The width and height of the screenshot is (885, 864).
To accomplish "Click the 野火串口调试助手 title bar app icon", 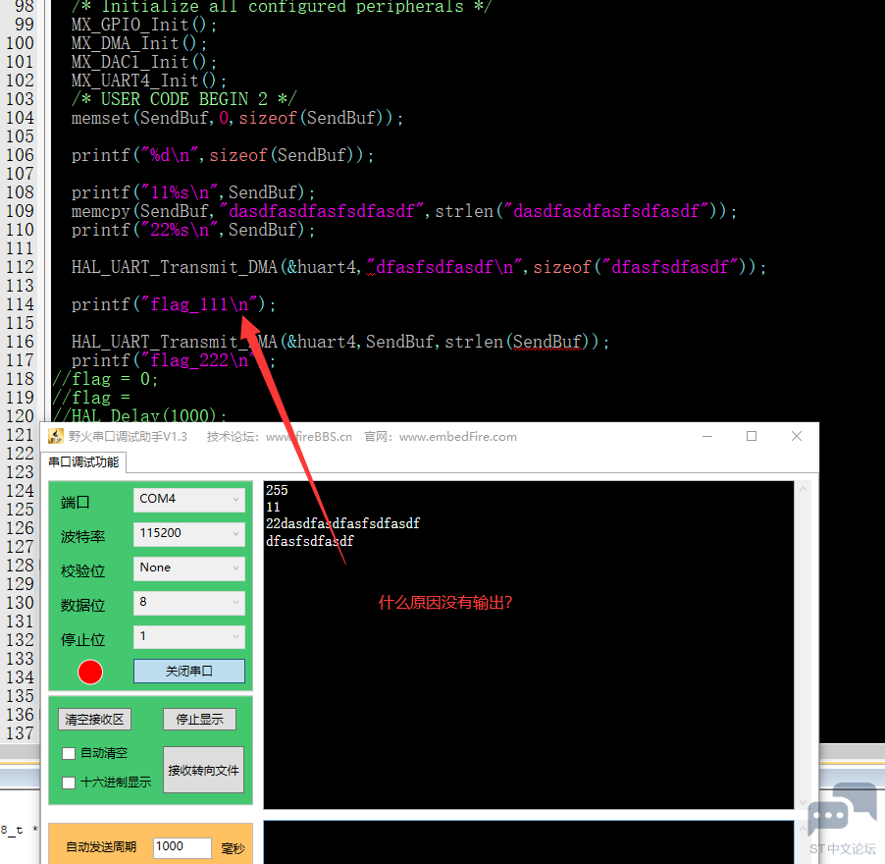I will point(57,436).
